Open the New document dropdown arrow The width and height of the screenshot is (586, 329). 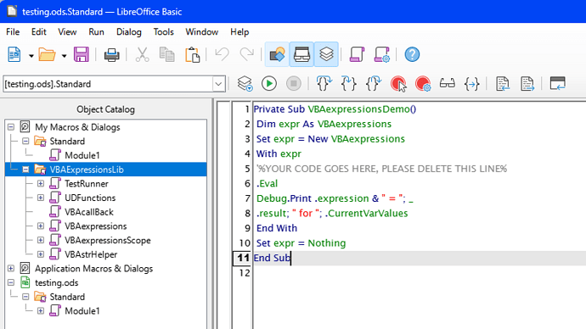click(31, 56)
